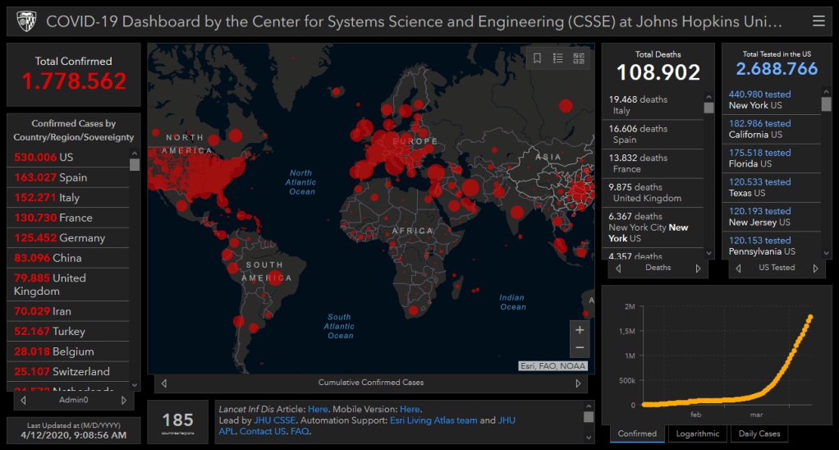
Task: Zoom out on the map with minus
Action: point(580,348)
